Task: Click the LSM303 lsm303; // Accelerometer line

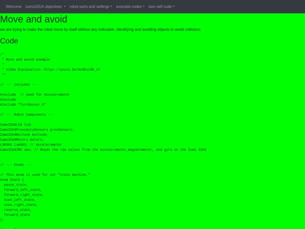Action: coord(31,145)
